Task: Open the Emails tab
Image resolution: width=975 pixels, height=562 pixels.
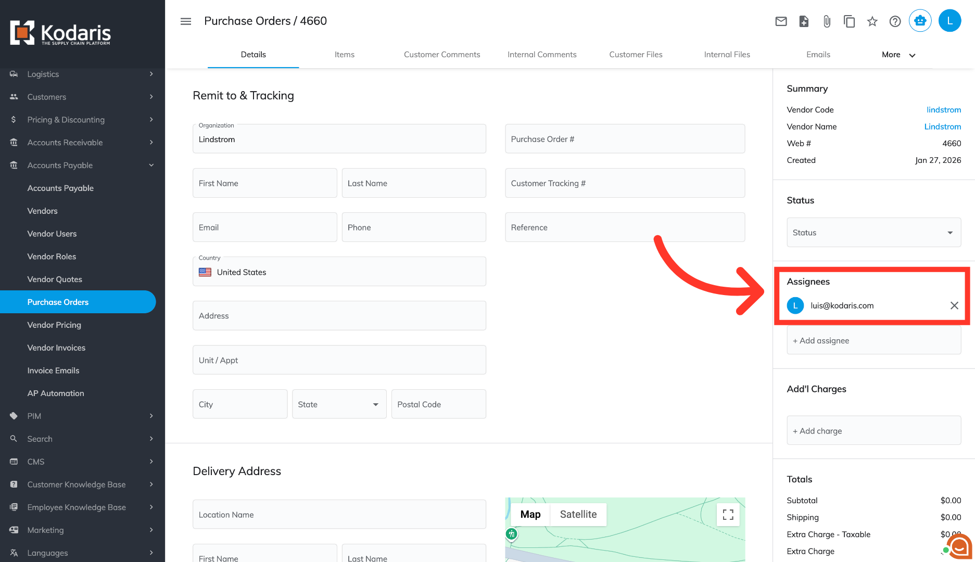Action: coord(818,55)
